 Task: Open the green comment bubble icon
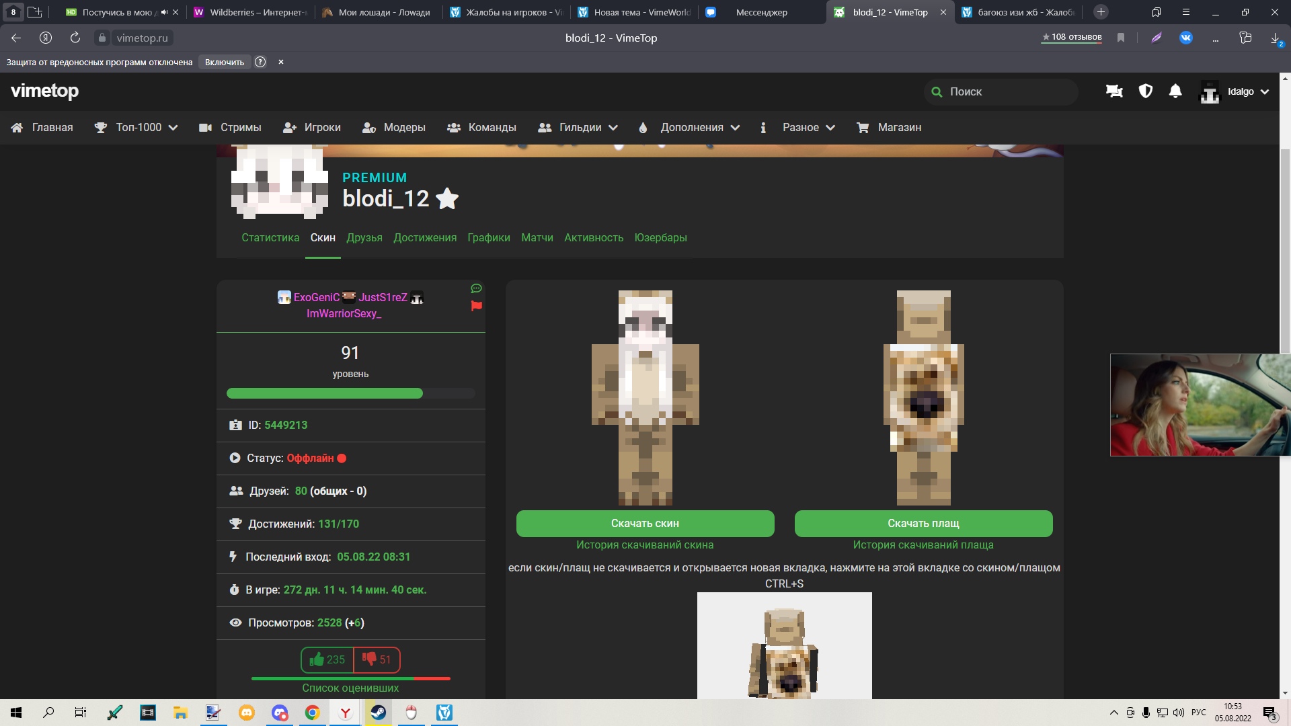click(x=477, y=288)
